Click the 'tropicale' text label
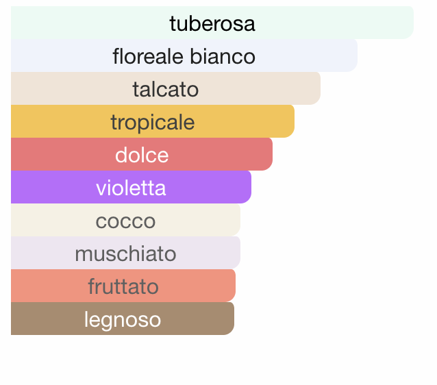437x385 pixels. [x=153, y=123]
